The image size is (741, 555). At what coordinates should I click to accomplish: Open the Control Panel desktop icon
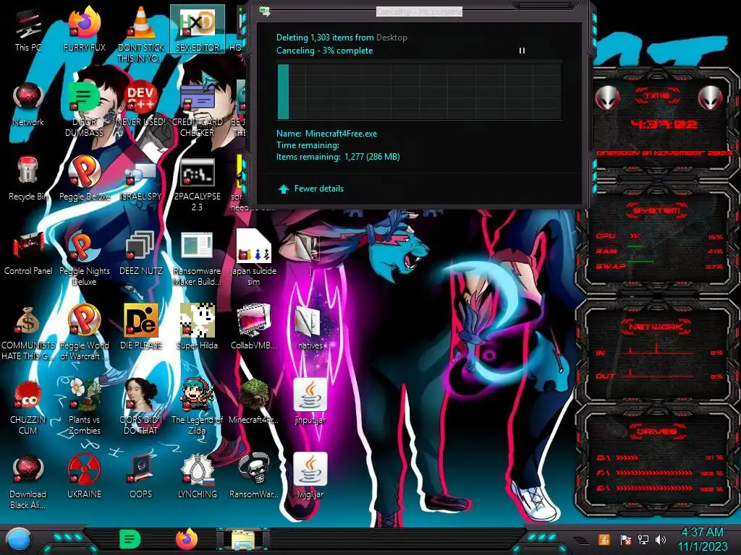click(x=28, y=254)
